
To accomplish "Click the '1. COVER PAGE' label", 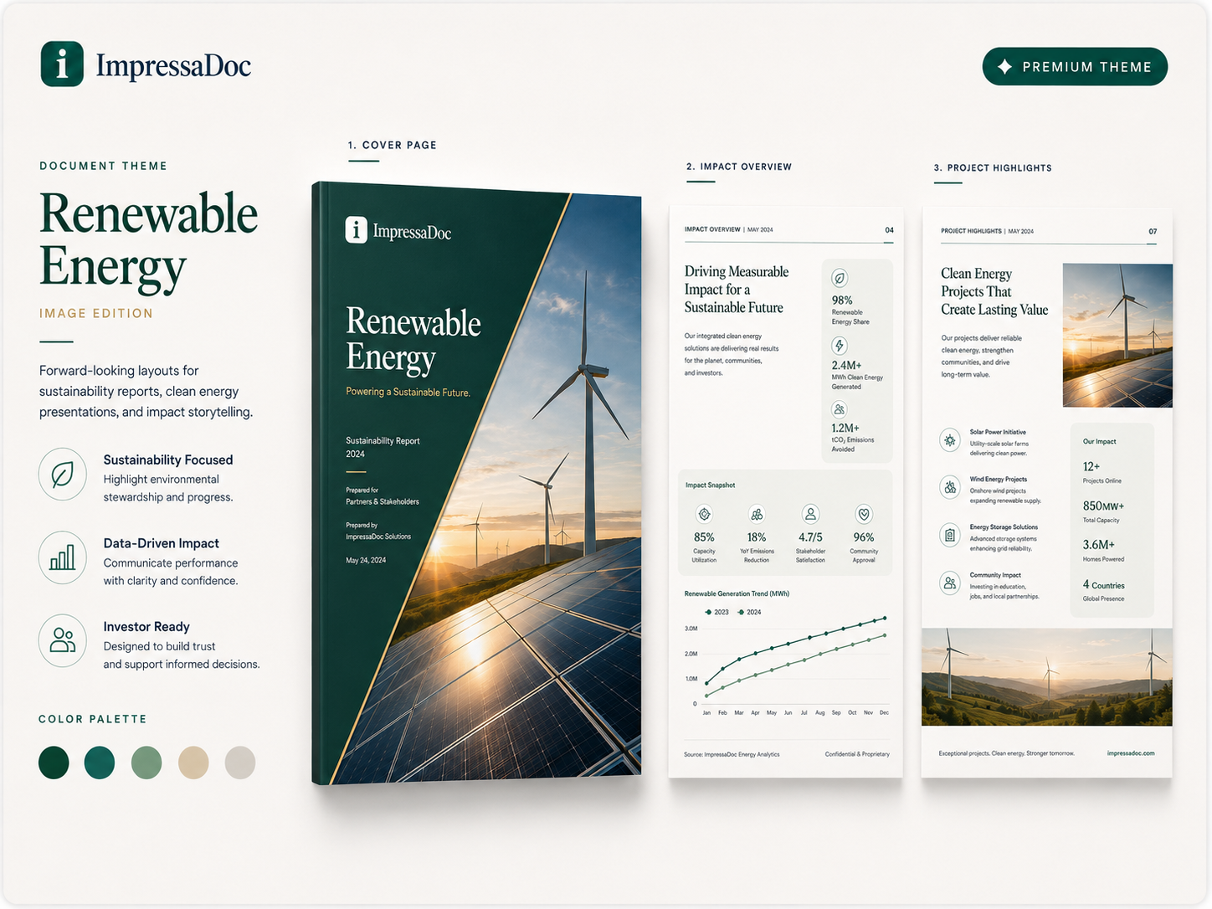I will (393, 145).
